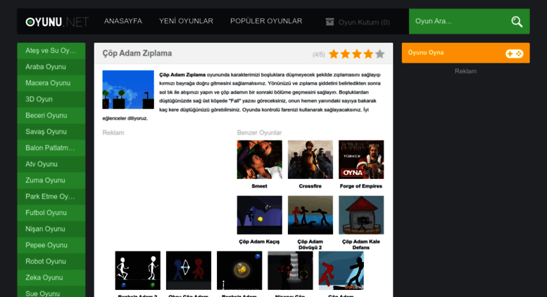This screenshot has width=547, height=297.
Task: Click the Oyunu Oyna button
Action: pyautogui.click(x=465, y=53)
